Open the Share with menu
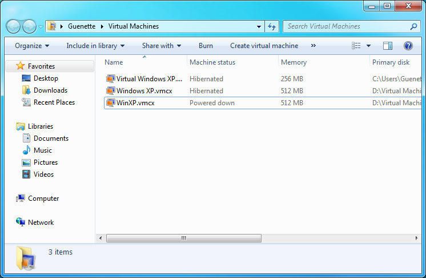This screenshot has height=278, width=426. pos(162,46)
